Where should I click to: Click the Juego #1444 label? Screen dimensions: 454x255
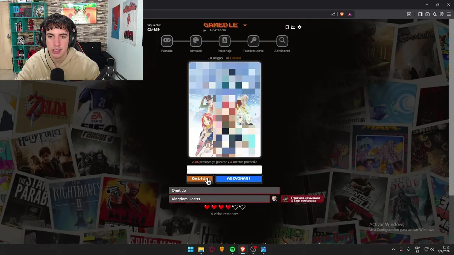tap(225, 58)
